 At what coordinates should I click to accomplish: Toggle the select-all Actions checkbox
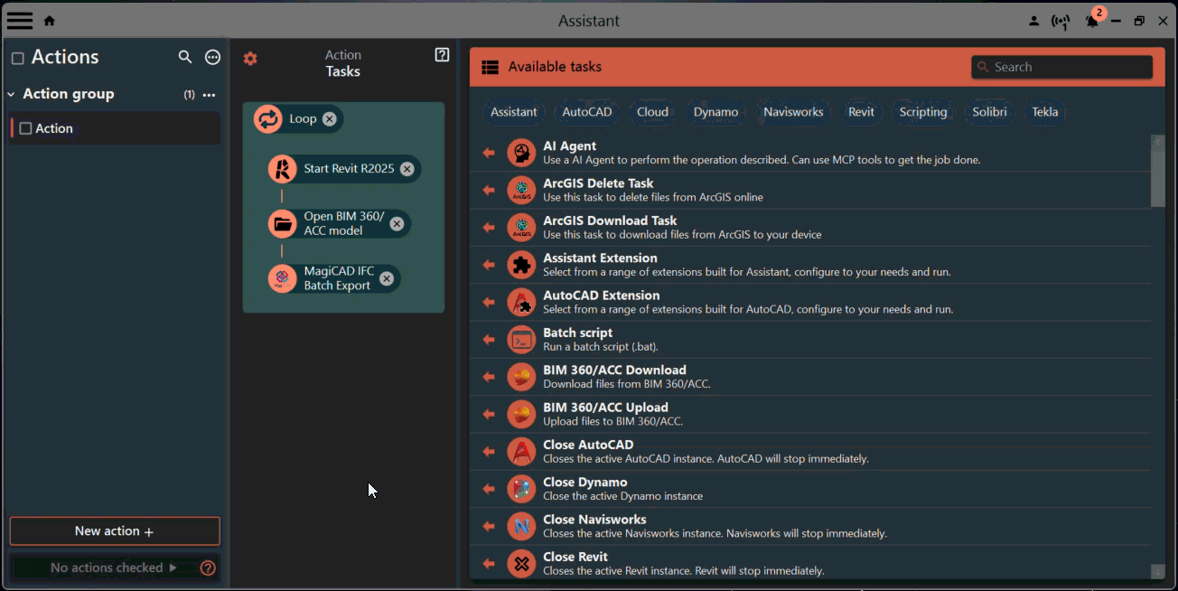pos(17,58)
